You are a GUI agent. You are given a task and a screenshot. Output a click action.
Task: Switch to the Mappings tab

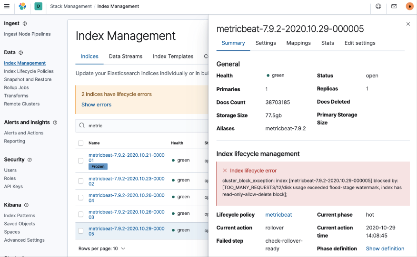pyautogui.click(x=298, y=43)
